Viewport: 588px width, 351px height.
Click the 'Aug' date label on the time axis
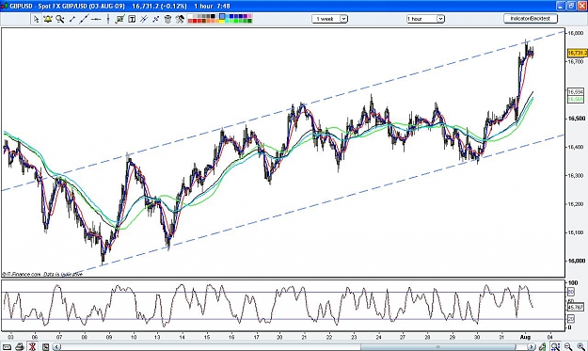[x=525, y=337]
